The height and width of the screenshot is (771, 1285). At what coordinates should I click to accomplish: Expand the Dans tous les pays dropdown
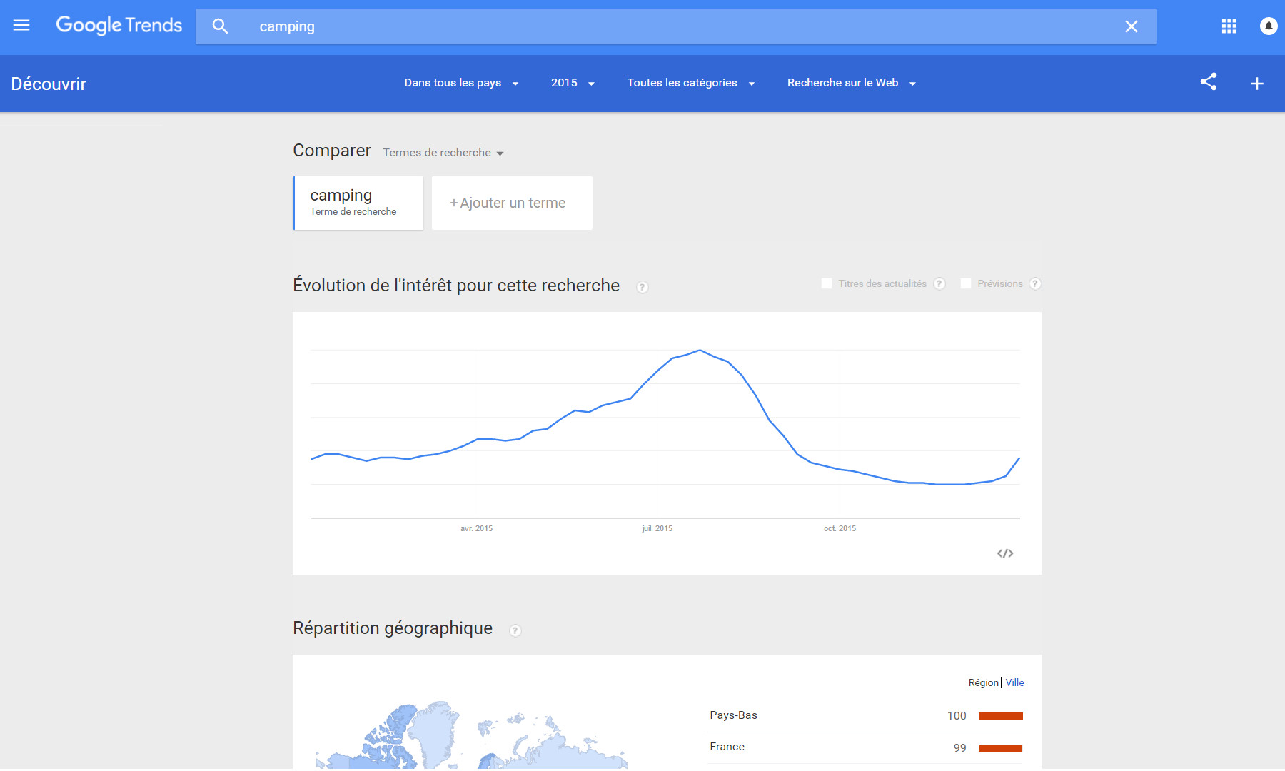(x=461, y=83)
